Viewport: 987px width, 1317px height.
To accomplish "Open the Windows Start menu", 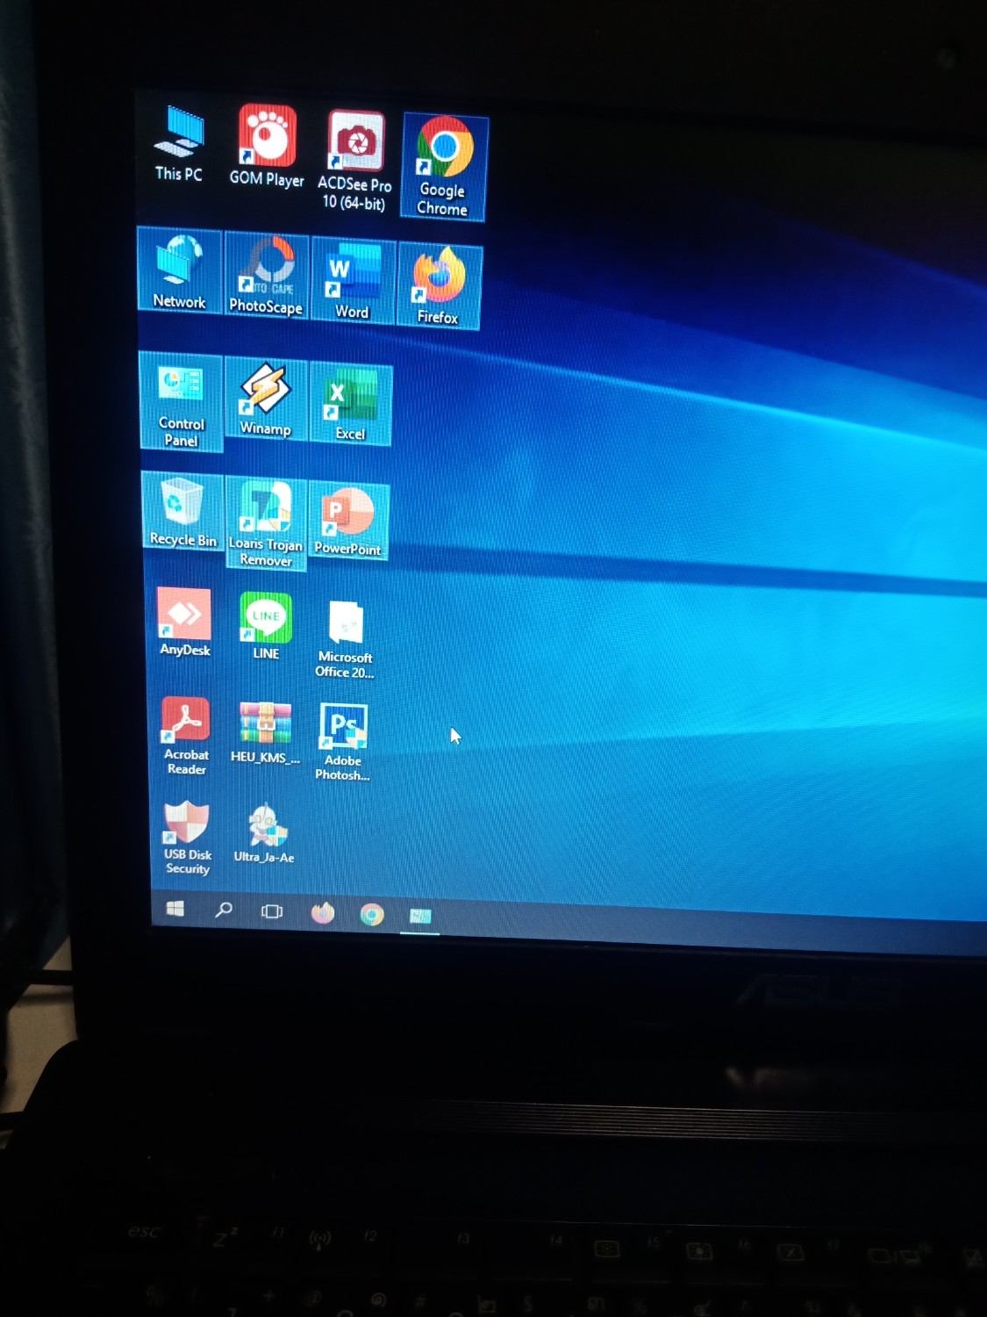I will click(175, 909).
